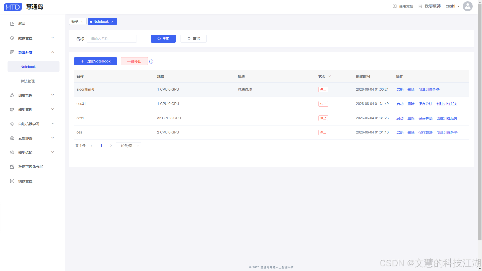Click the 数据管理 sidebar icon

point(12,38)
